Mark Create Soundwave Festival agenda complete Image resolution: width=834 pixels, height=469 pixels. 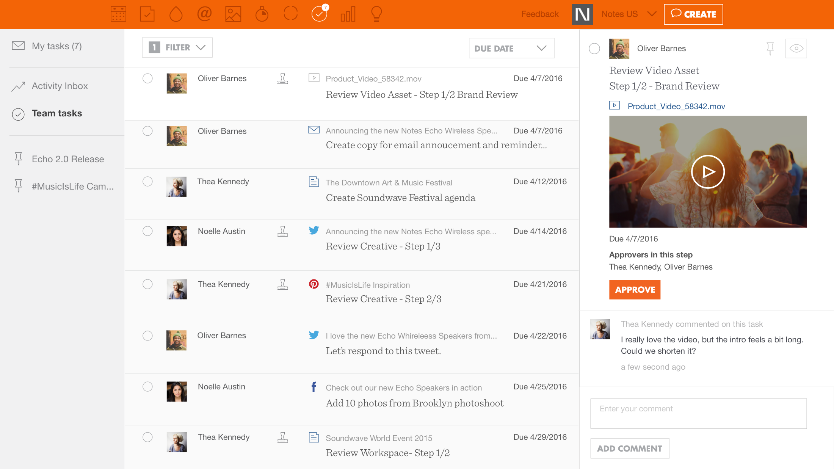147,182
